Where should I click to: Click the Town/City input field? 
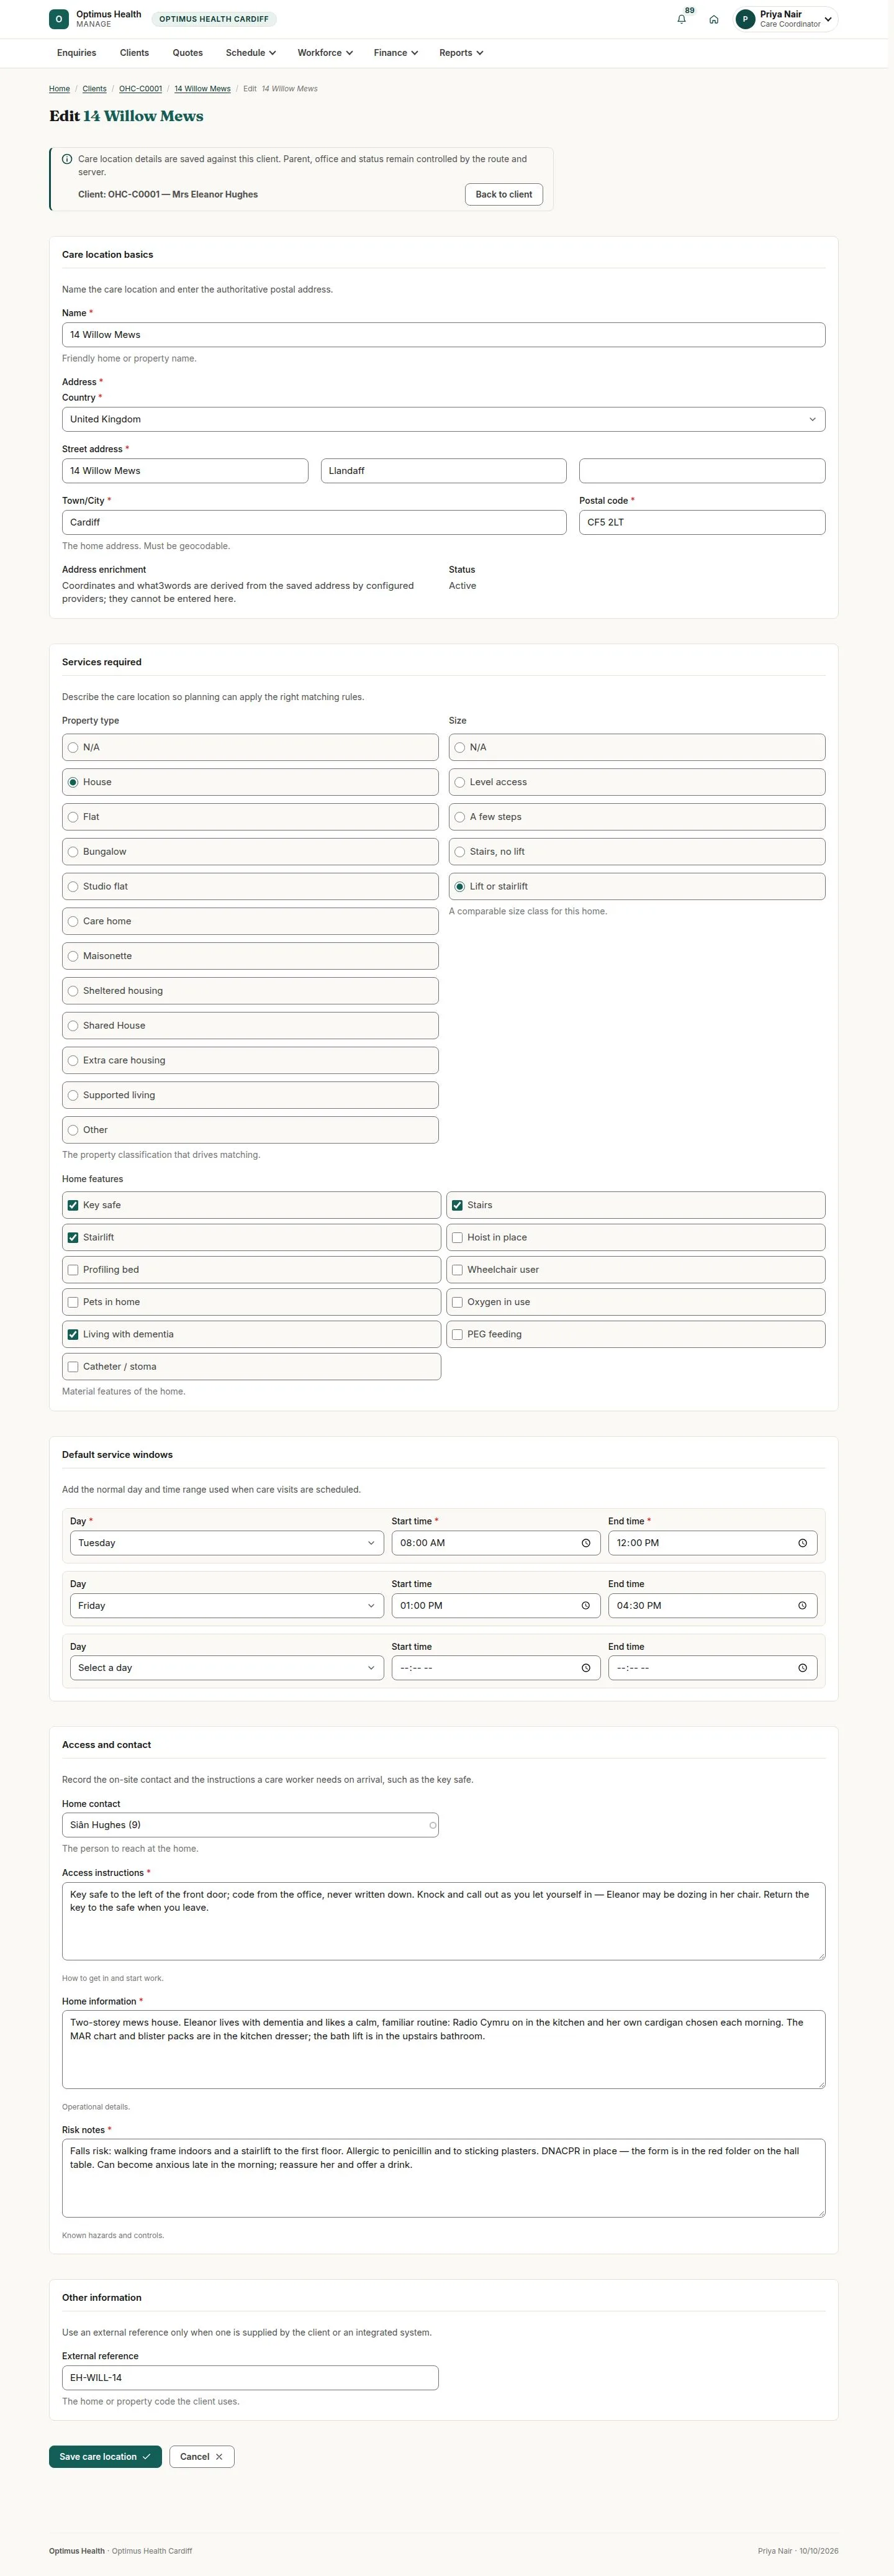[x=314, y=522]
